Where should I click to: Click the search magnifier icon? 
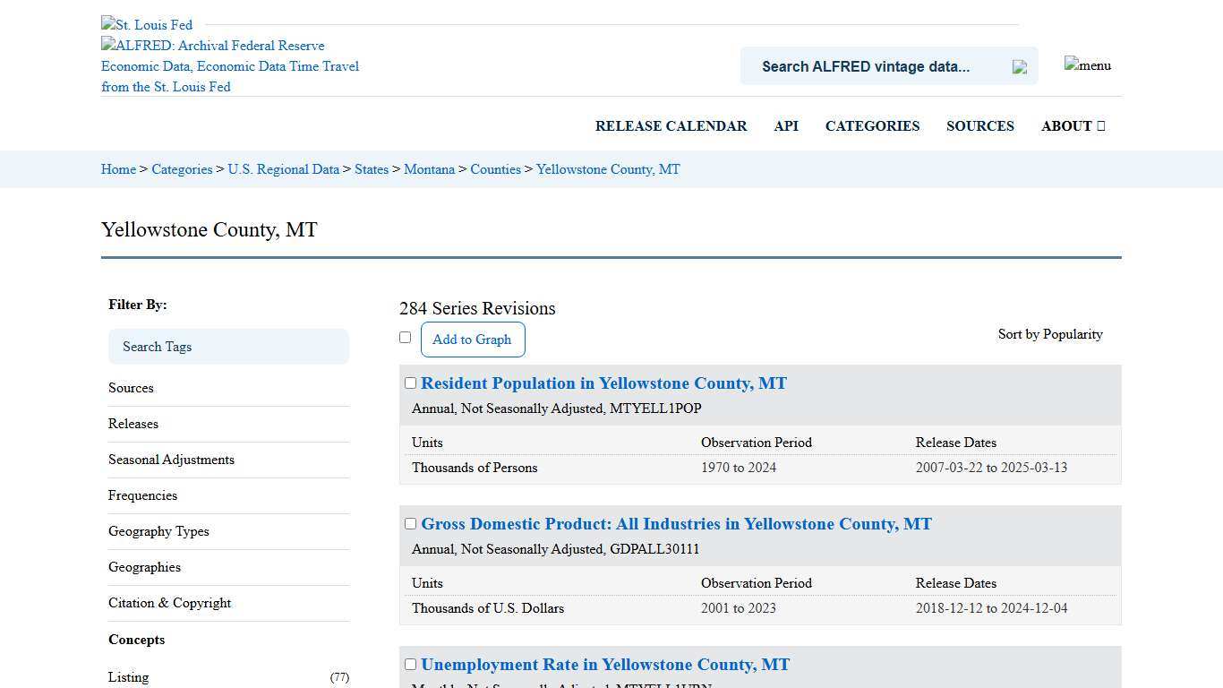[1019, 66]
